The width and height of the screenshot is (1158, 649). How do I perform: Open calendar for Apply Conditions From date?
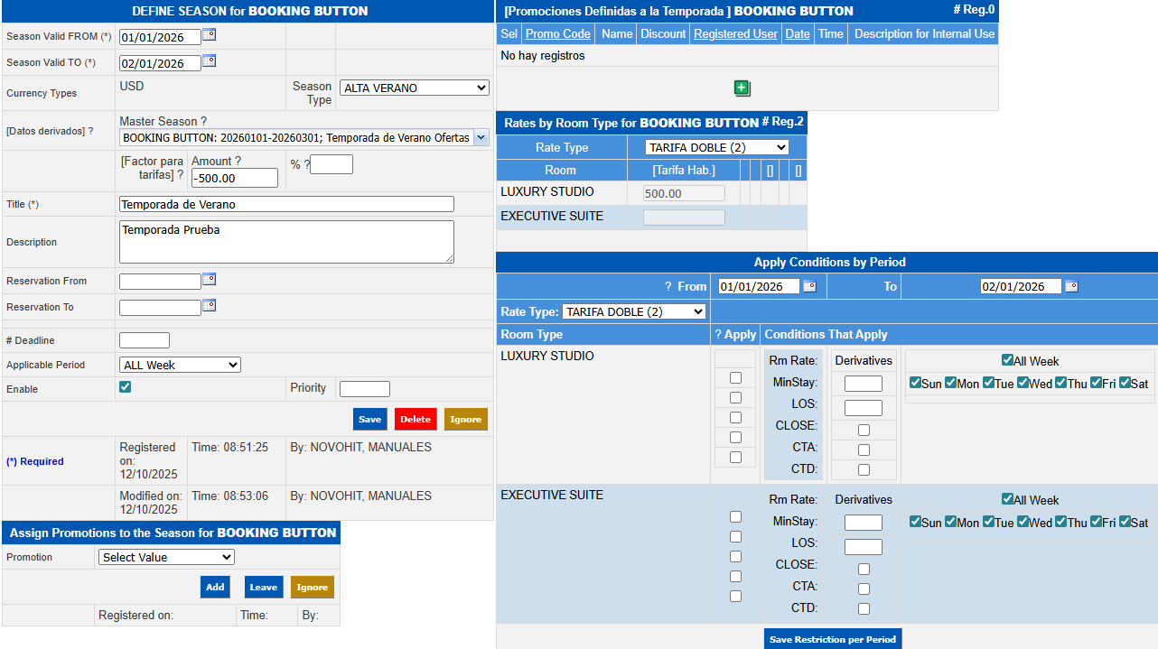coord(809,286)
